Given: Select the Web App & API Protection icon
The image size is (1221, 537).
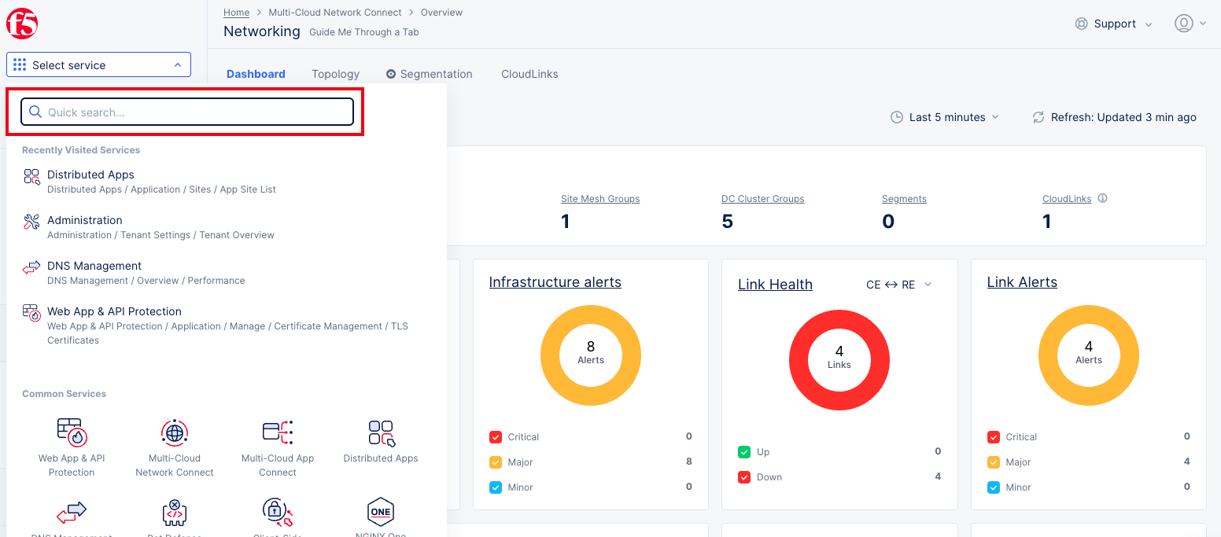Looking at the screenshot, I should [x=72, y=432].
